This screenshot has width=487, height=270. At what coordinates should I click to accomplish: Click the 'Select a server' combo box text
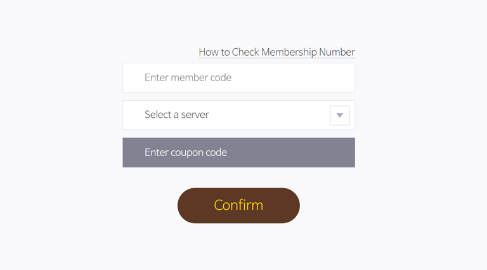tap(177, 115)
